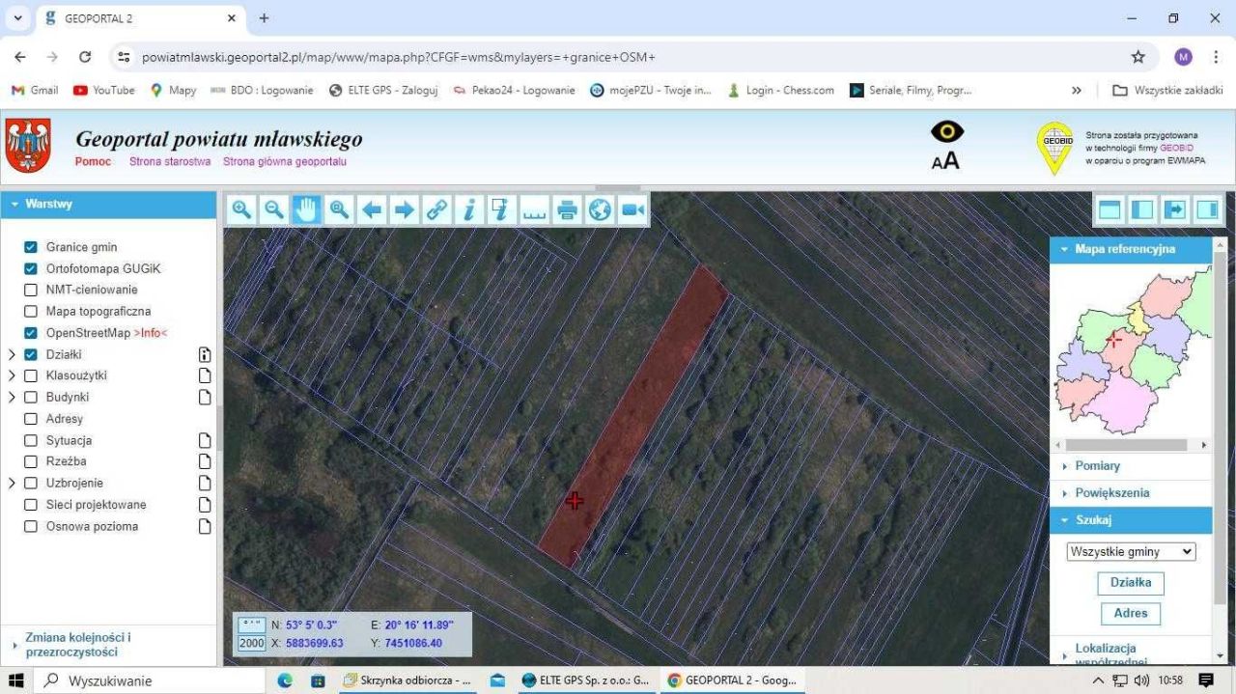This screenshot has width=1236, height=694.
Task: Toggle the degrees coordinate format button
Action: (251, 625)
